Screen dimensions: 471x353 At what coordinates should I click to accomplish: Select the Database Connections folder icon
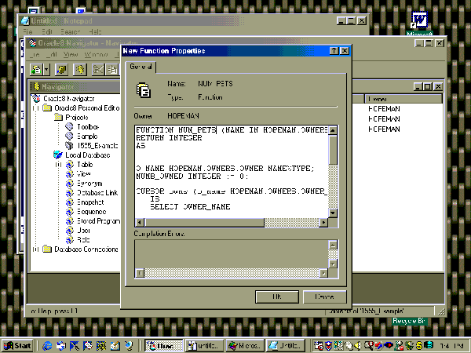point(47,249)
